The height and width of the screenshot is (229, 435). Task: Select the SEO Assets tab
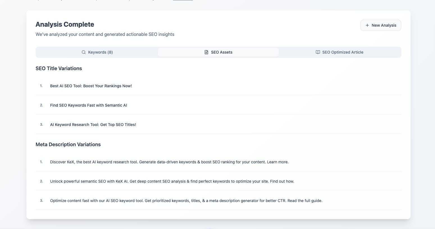(218, 52)
